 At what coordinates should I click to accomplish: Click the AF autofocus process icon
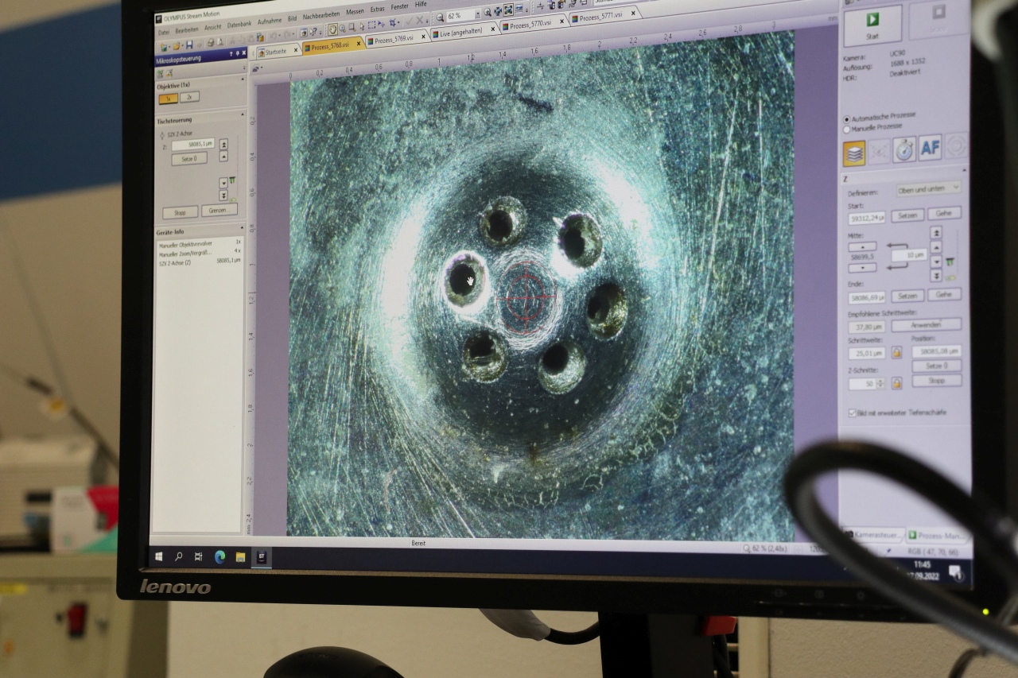tap(930, 148)
